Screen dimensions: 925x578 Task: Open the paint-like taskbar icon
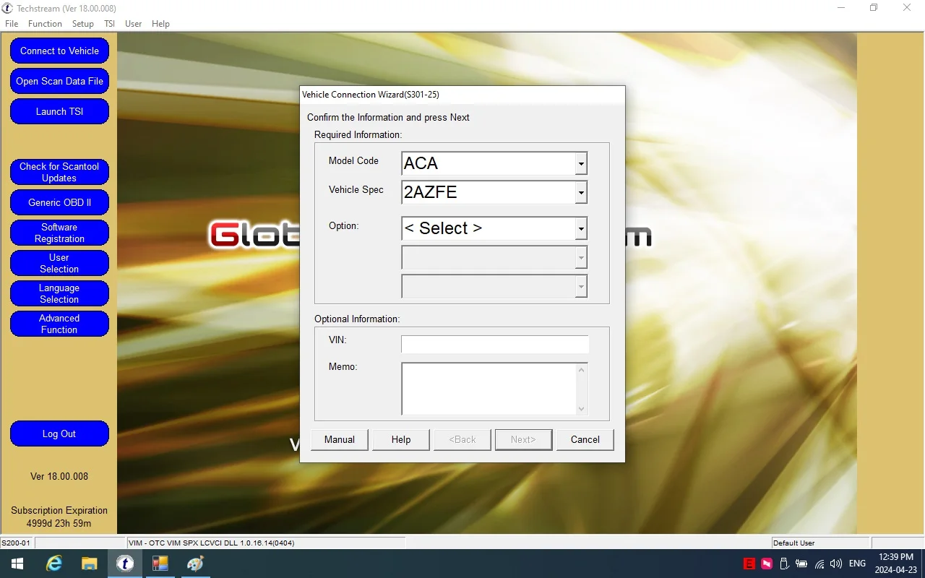(195, 564)
